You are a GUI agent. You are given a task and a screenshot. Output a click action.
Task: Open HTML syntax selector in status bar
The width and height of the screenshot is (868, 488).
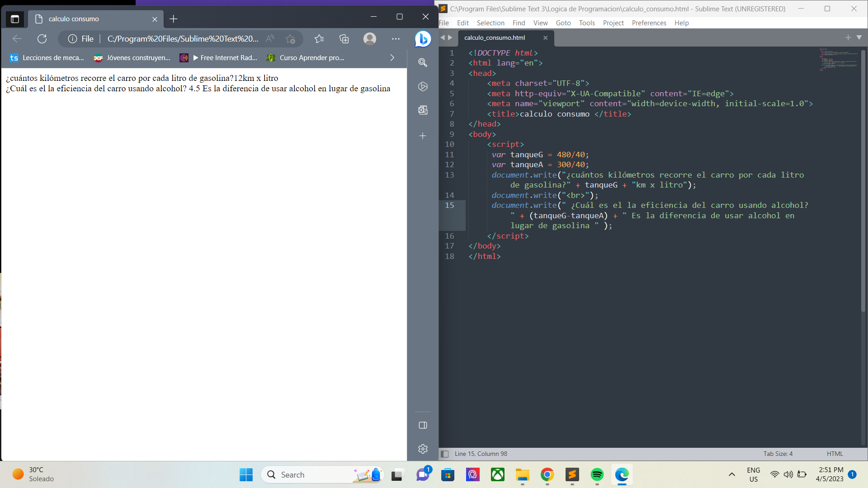point(835,454)
